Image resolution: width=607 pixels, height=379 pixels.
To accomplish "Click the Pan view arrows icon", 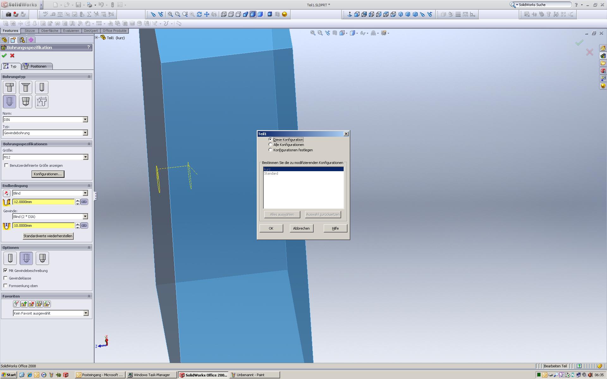I will (x=207, y=14).
